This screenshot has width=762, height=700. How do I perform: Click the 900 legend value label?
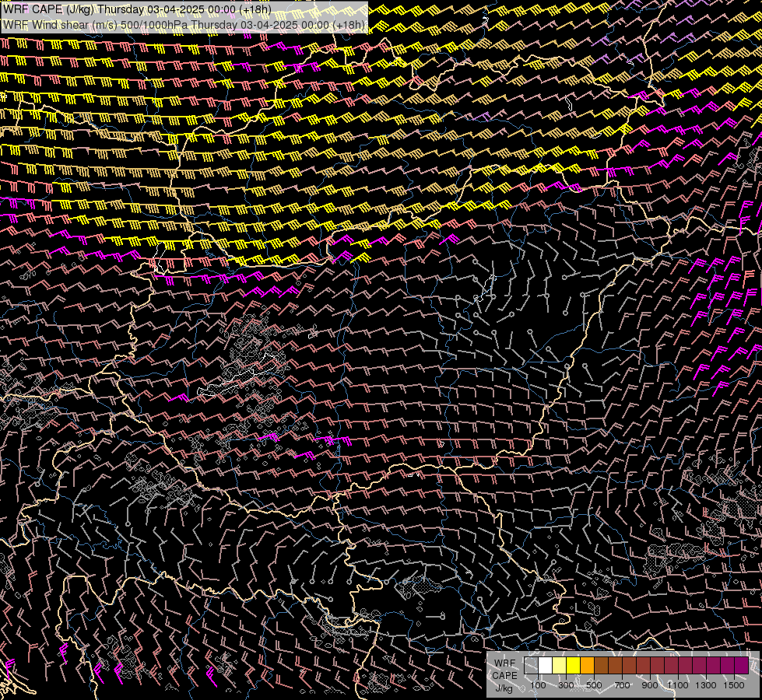pyautogui.click(x=650, y=685)
